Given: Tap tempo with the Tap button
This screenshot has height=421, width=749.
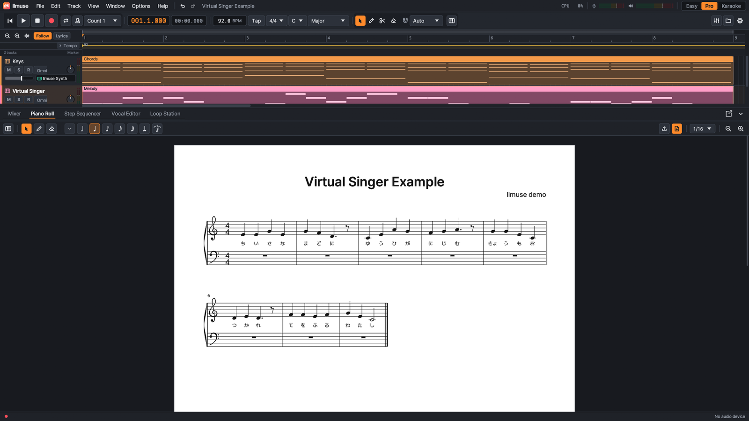Looking at the screenshot, I should coord(257,21).
